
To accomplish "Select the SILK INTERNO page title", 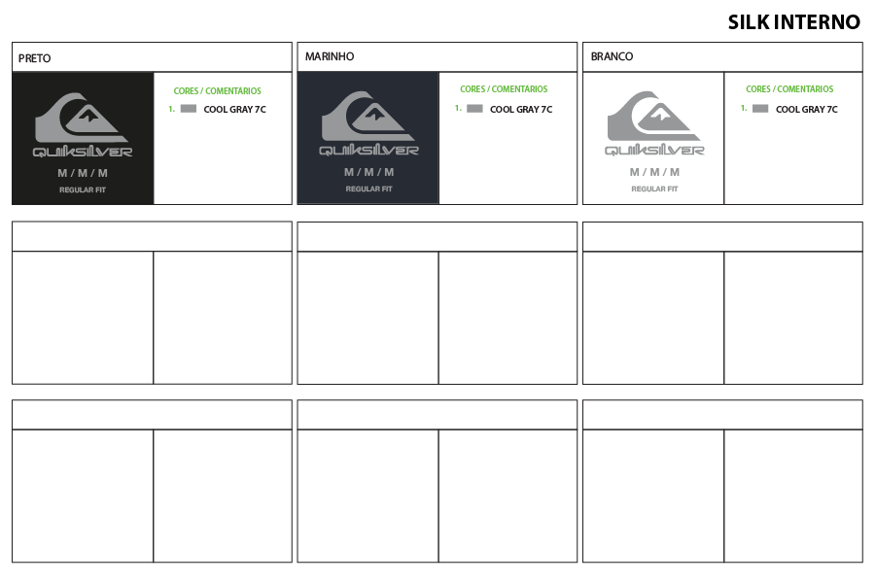I will [x=793, y=22].
